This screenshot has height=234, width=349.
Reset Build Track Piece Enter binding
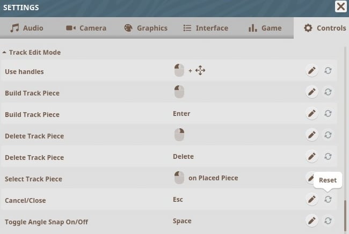point(328,114)
